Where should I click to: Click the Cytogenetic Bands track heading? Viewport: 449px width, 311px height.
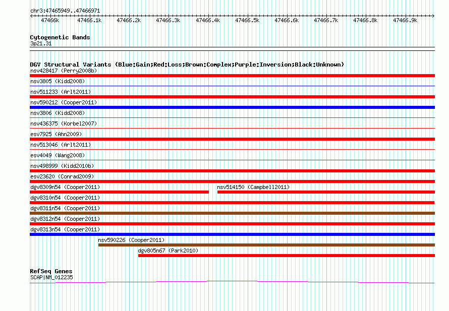point(60,37)
